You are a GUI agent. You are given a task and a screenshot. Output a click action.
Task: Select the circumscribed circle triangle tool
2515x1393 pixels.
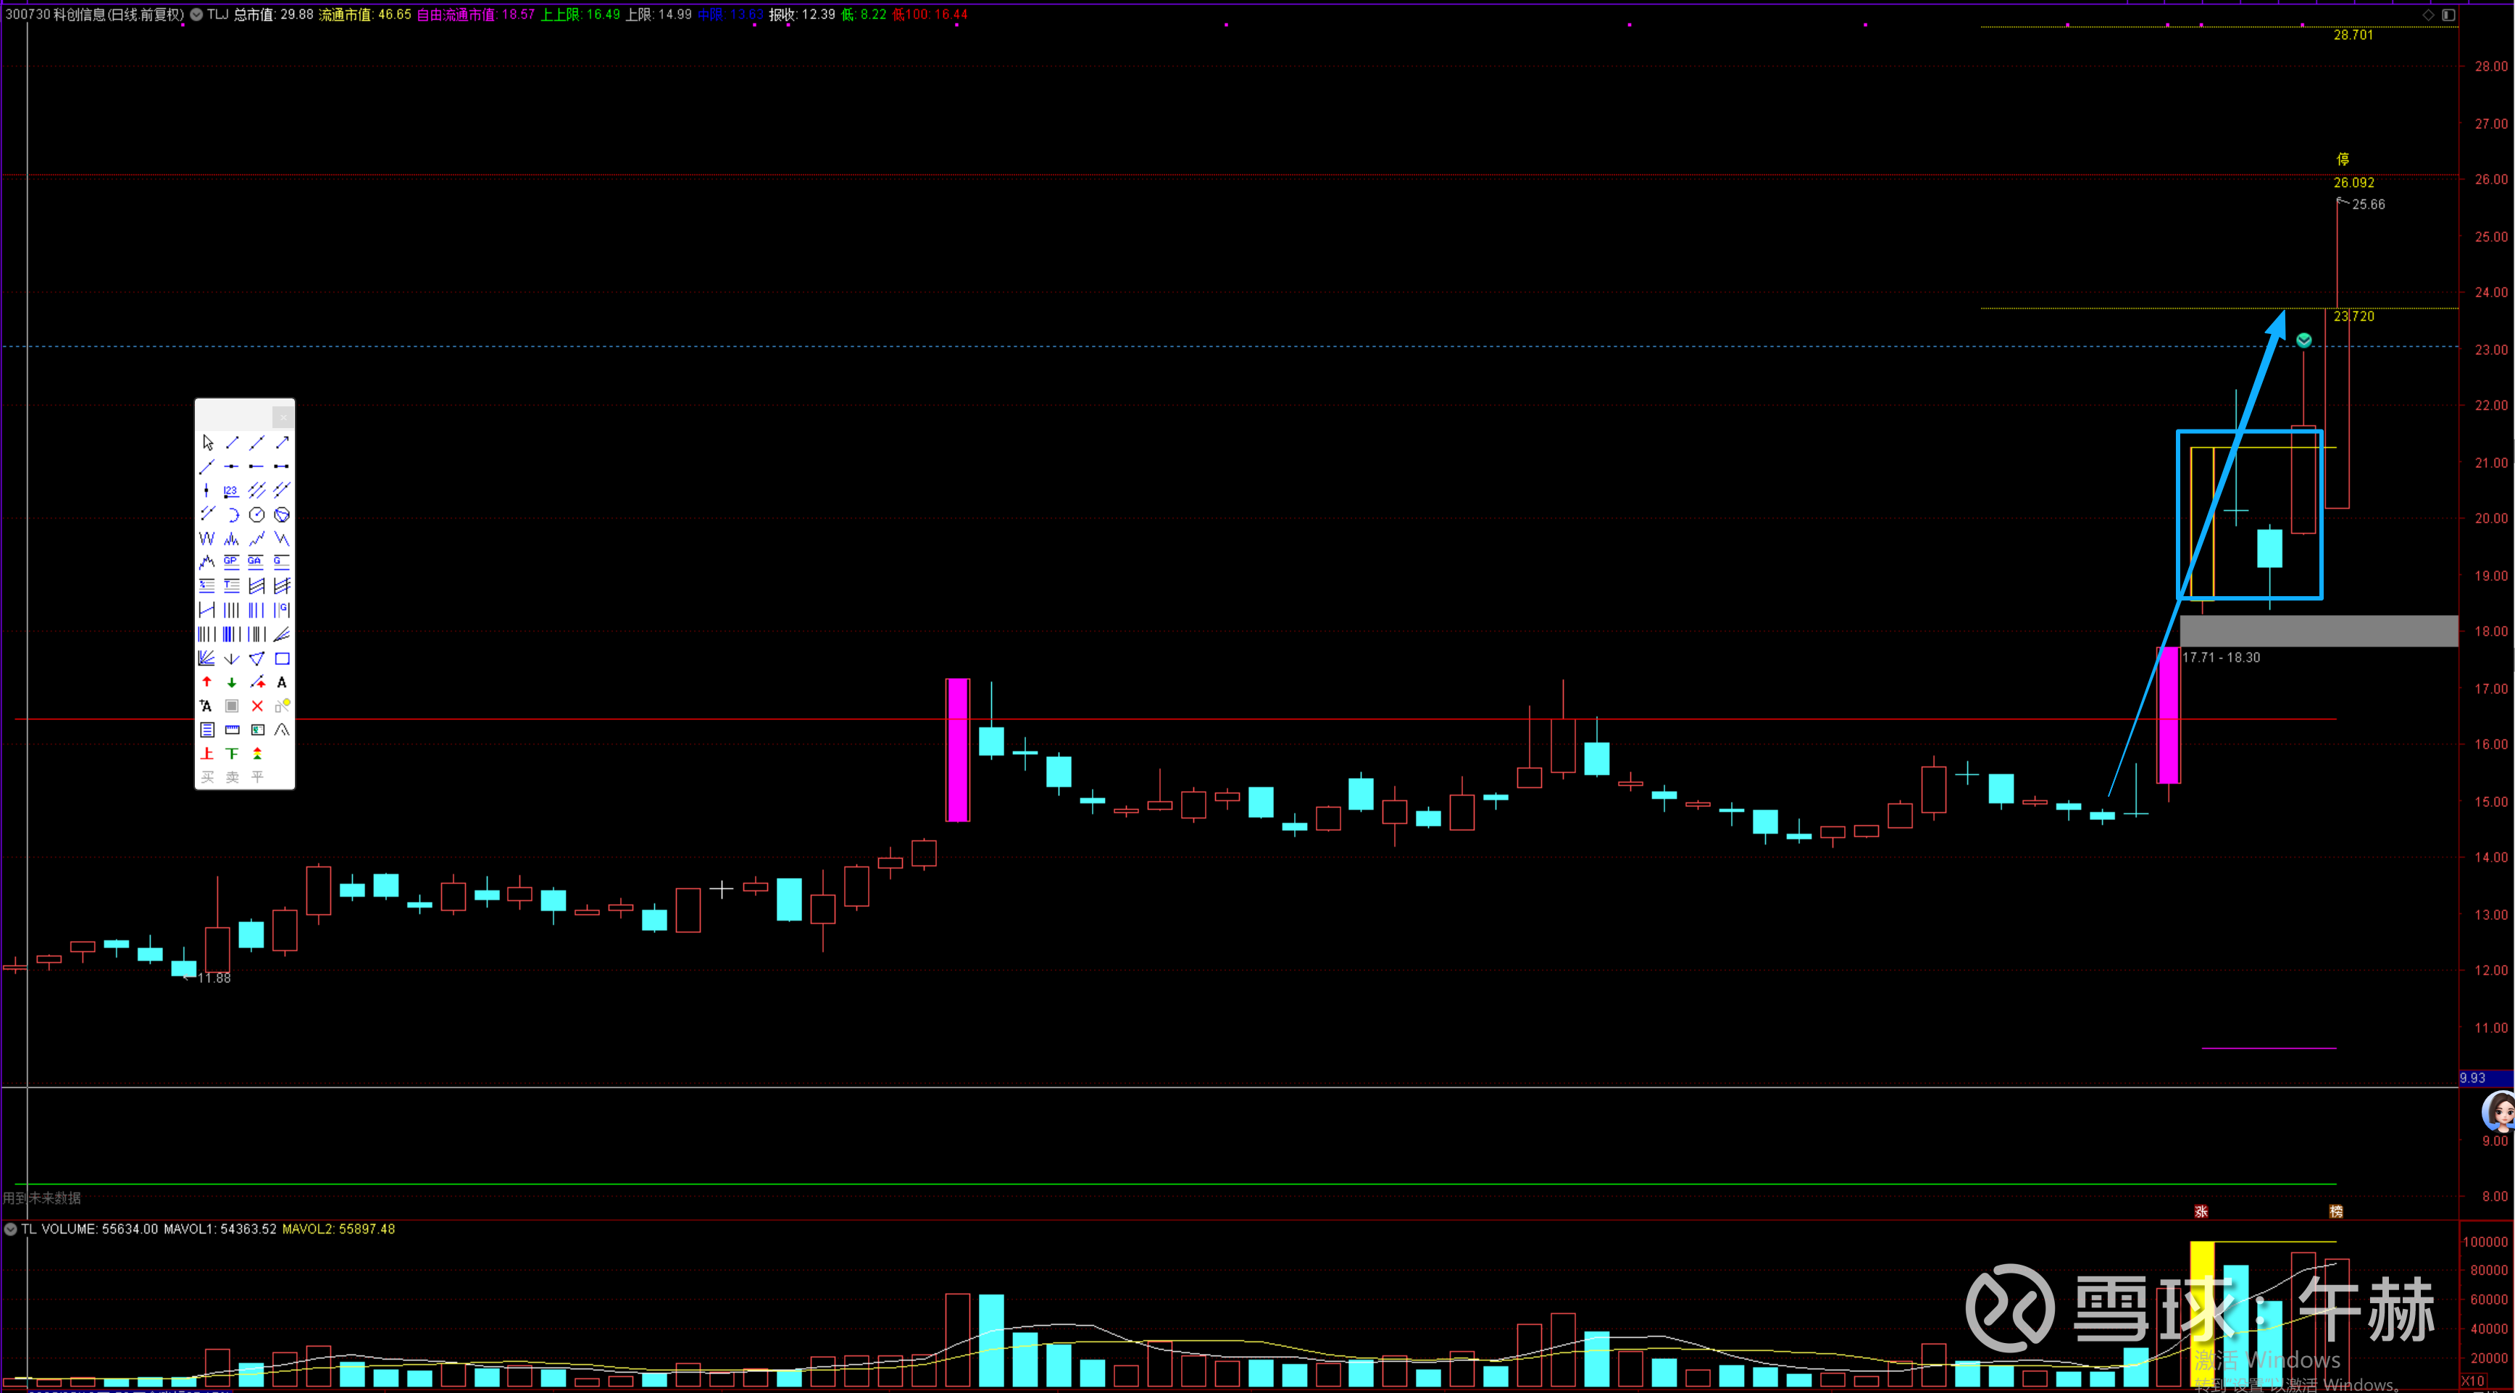click(x=282, y=514)
